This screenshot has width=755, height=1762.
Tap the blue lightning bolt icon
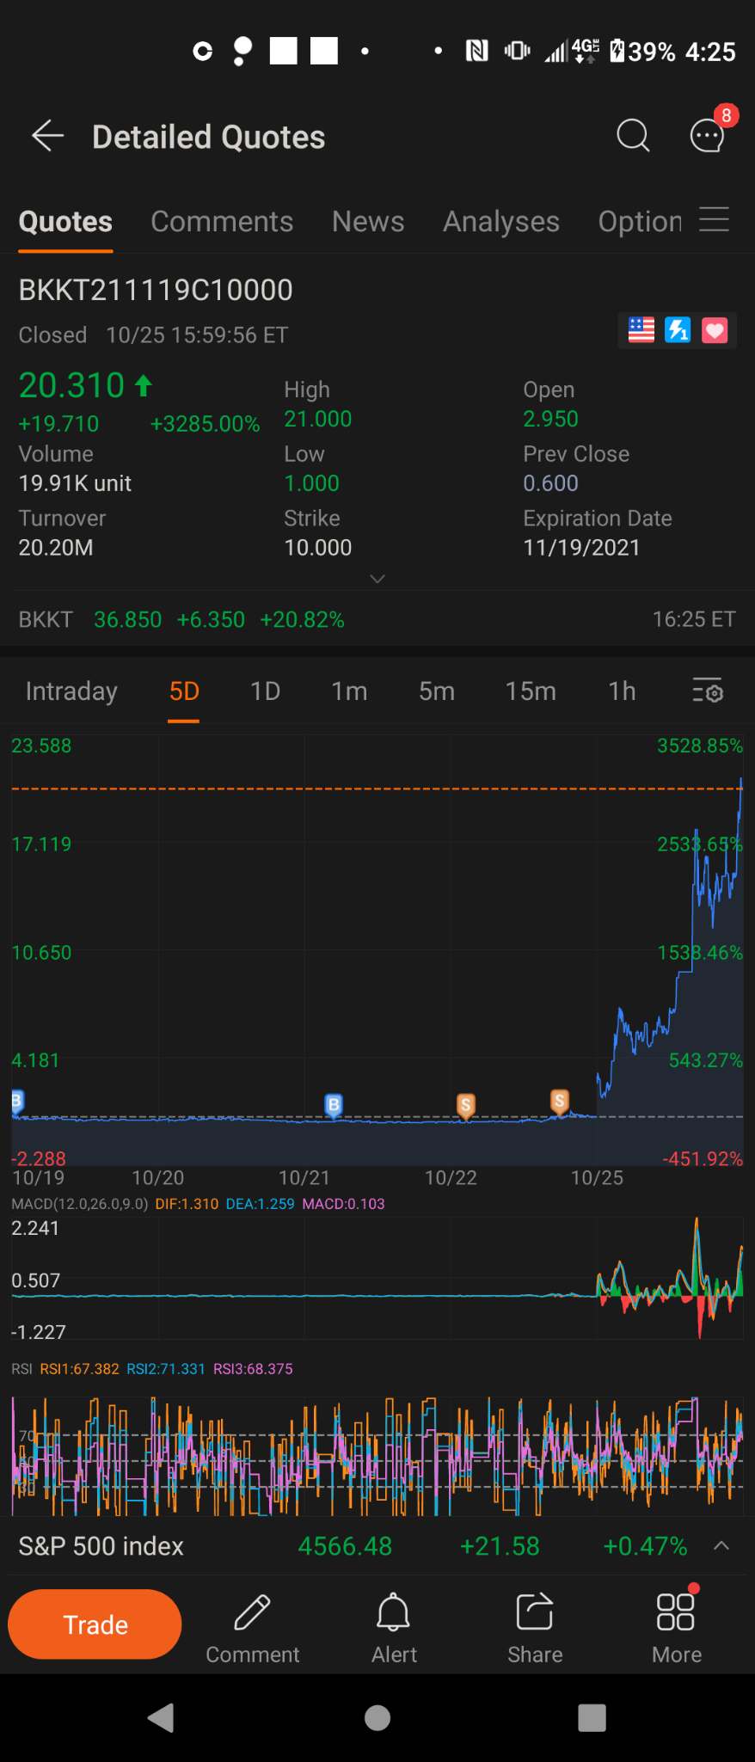[x=678, y=330]
